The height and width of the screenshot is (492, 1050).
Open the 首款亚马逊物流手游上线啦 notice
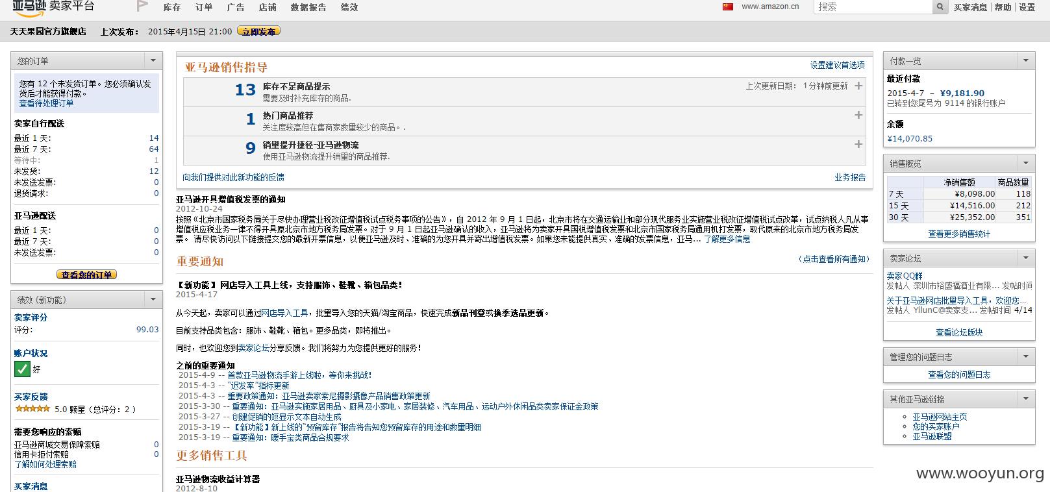tap(299, 375)
